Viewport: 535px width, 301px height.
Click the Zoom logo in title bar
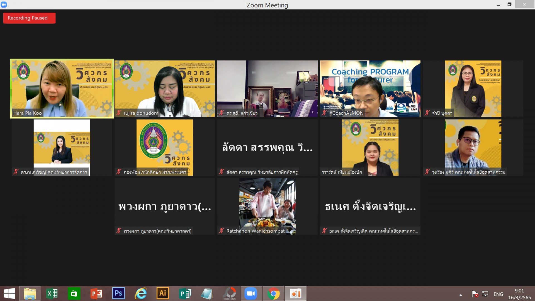point(4,4)
